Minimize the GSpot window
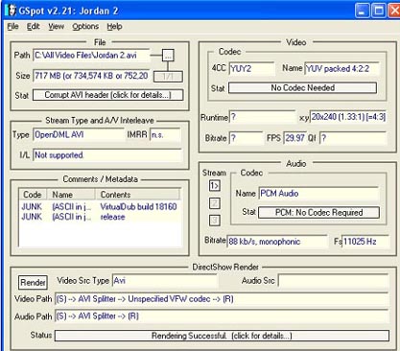This screenshot has height=351, width=400. (x=362, y=11)
